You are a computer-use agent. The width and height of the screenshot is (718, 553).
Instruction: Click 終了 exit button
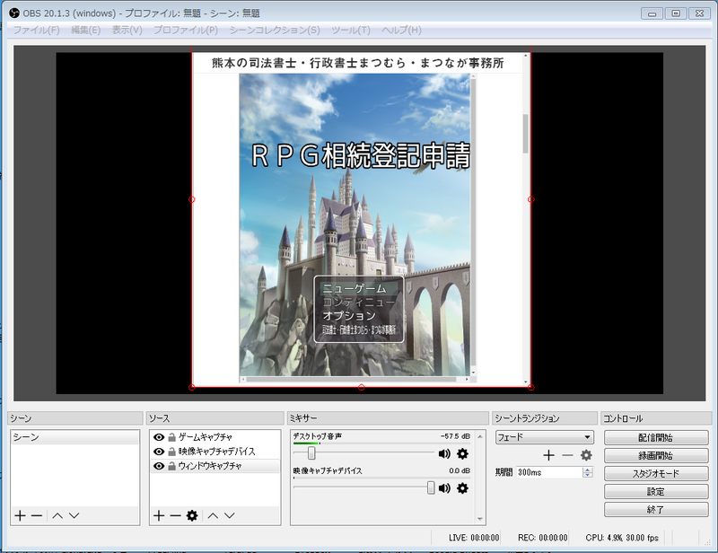656,509
